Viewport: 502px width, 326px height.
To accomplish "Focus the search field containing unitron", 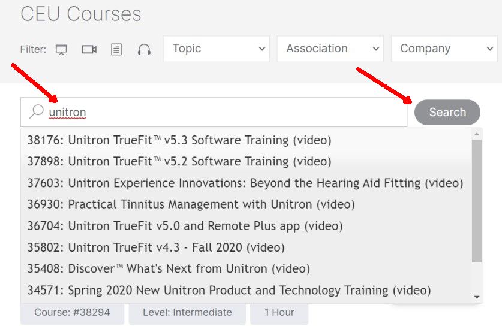I will click(214, 112).
